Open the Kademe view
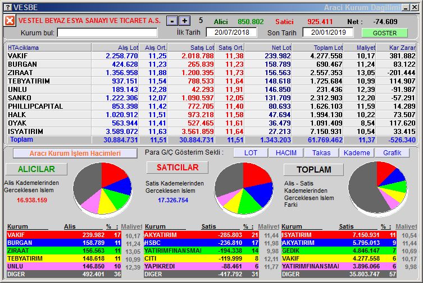This screenshot has height=283, width=423. coord(357,153)
